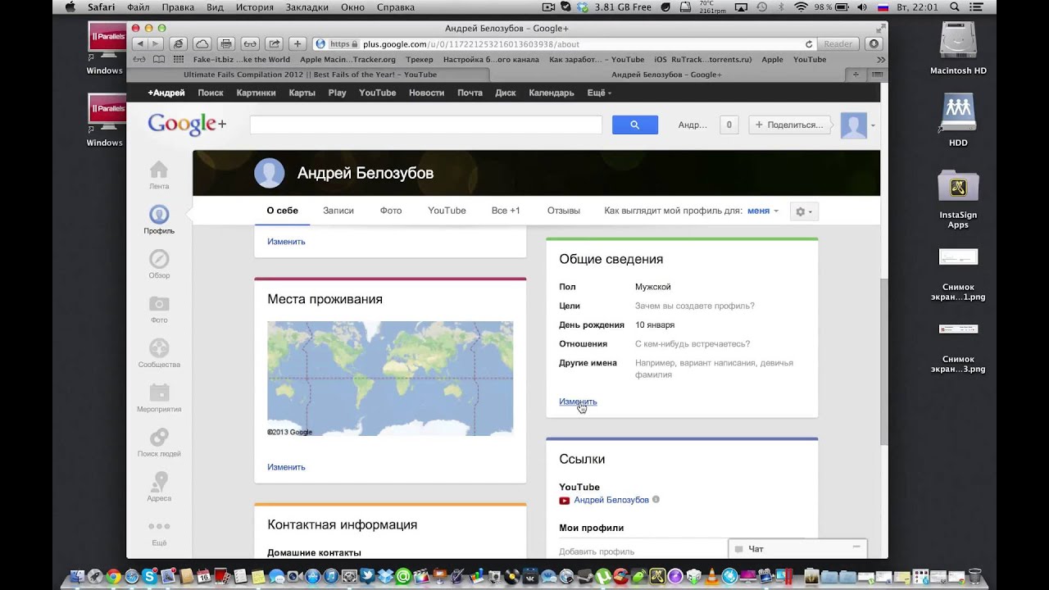Open Safari downloads icon
This screenshot has width=1049, height=590.
[x=874, y=44]
